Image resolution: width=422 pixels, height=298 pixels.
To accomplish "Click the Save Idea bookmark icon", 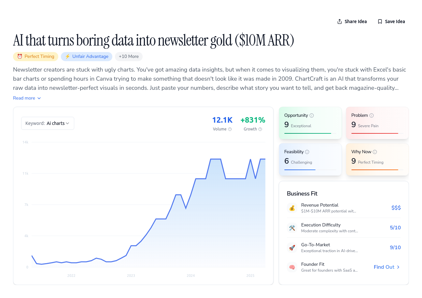I will point(380,21).
